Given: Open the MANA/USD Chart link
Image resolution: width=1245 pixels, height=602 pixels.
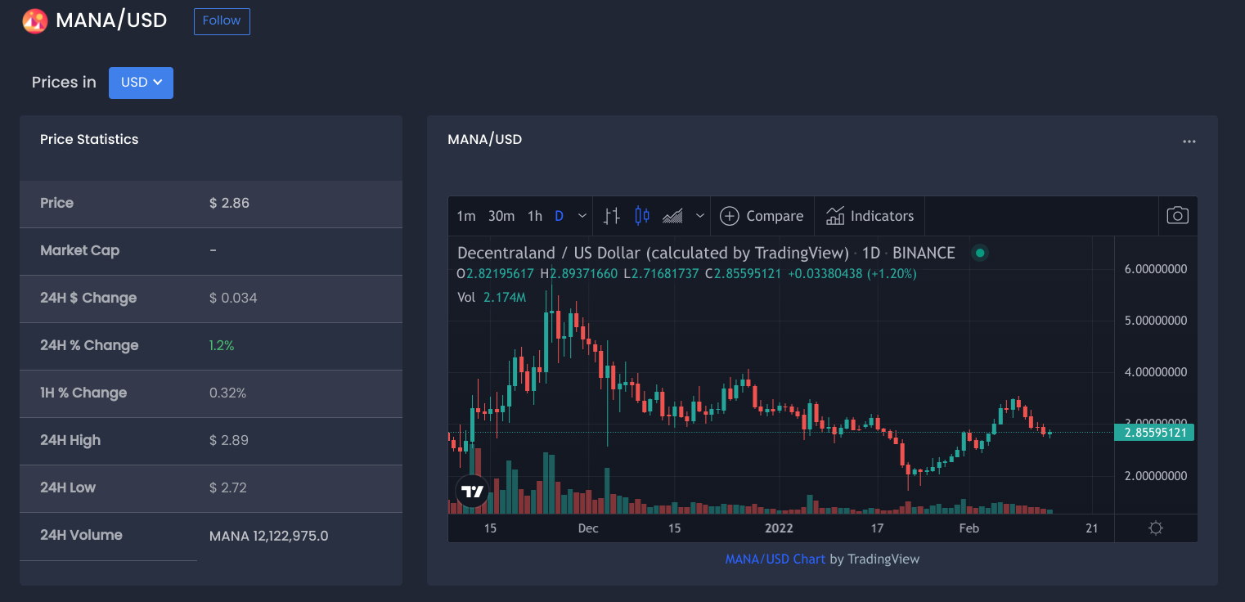Looking at the screenshot, I should (x=775, y=559).
